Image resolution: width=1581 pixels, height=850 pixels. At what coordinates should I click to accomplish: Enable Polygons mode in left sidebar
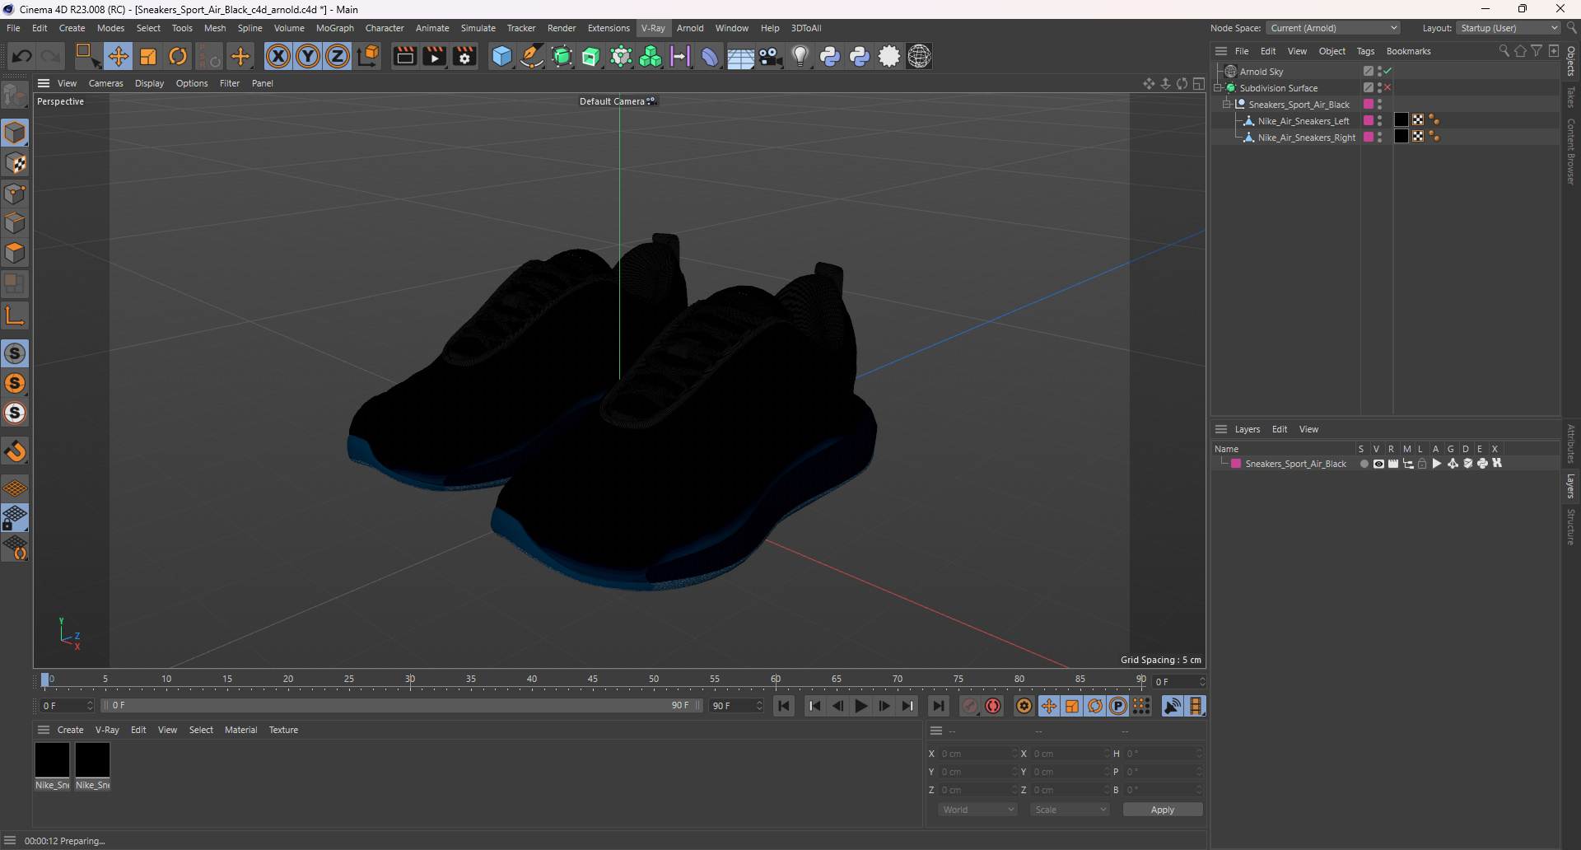point(15,253)
